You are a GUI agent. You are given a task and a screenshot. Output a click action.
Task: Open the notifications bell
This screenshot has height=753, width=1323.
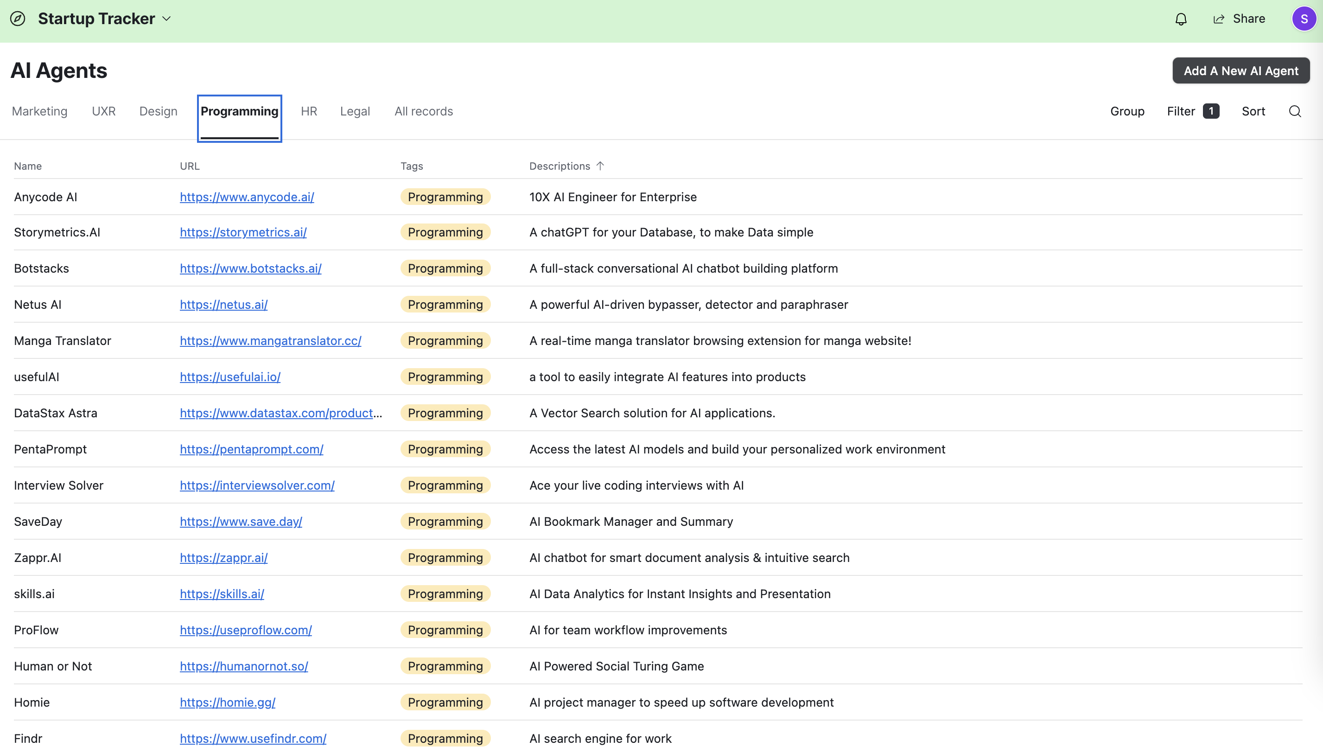[1181, 19]
